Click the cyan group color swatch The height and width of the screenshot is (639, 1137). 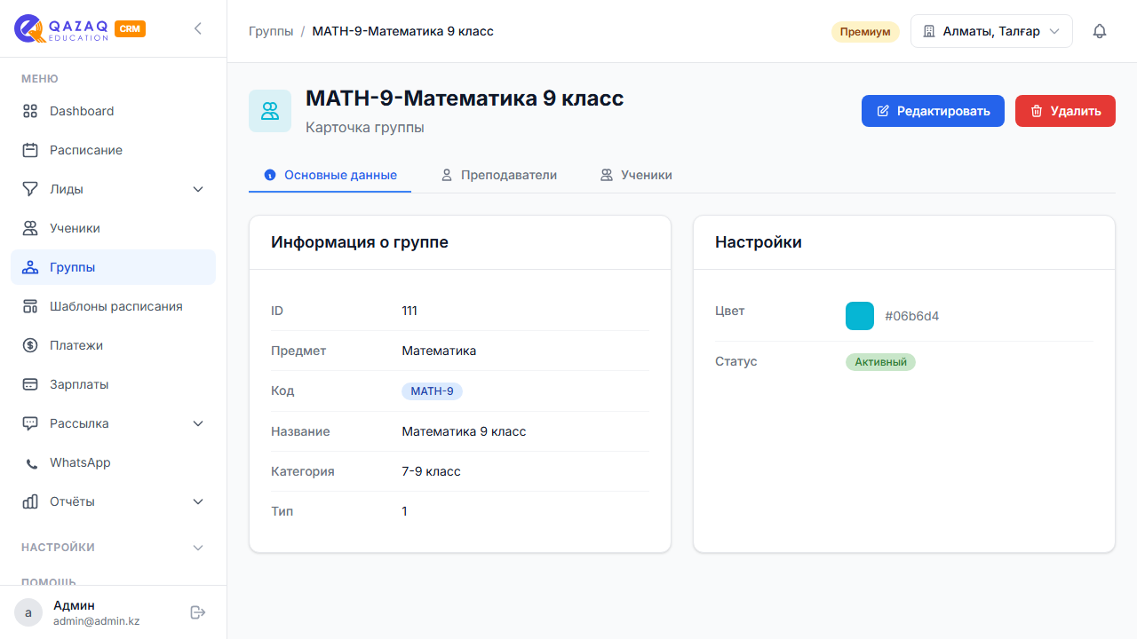click(x=860, y=316)
